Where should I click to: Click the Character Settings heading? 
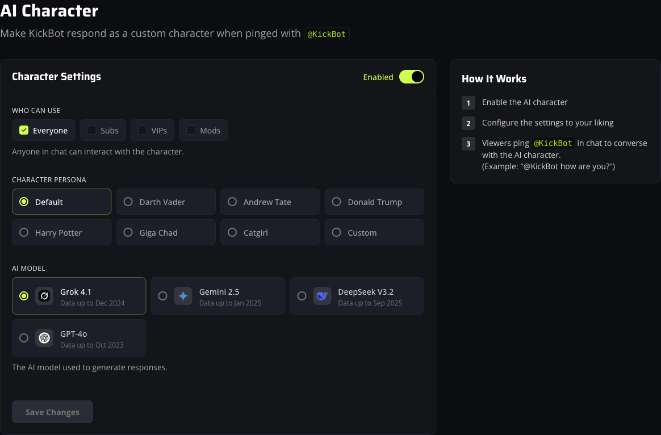[56, 77]
